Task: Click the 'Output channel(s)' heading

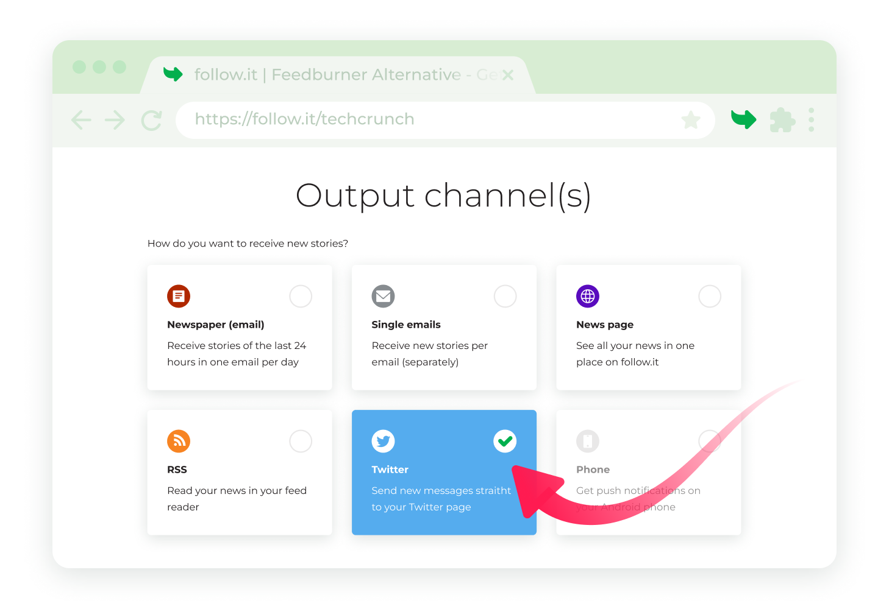Action: 443,196
